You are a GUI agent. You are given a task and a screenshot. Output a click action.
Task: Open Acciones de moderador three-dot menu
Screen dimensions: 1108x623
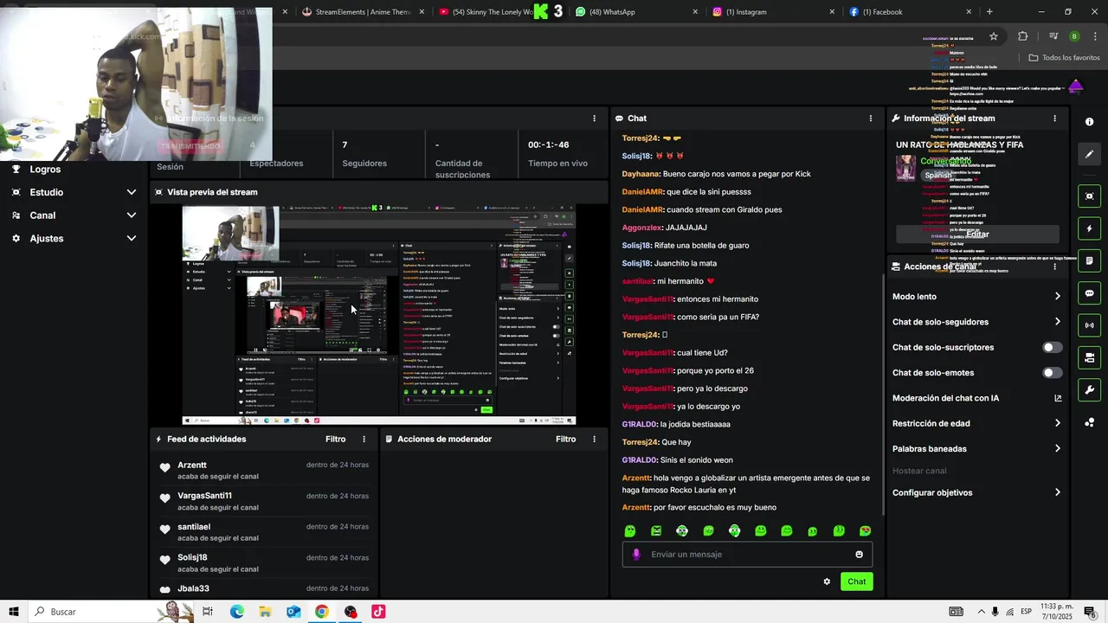(x=594, y=440)
